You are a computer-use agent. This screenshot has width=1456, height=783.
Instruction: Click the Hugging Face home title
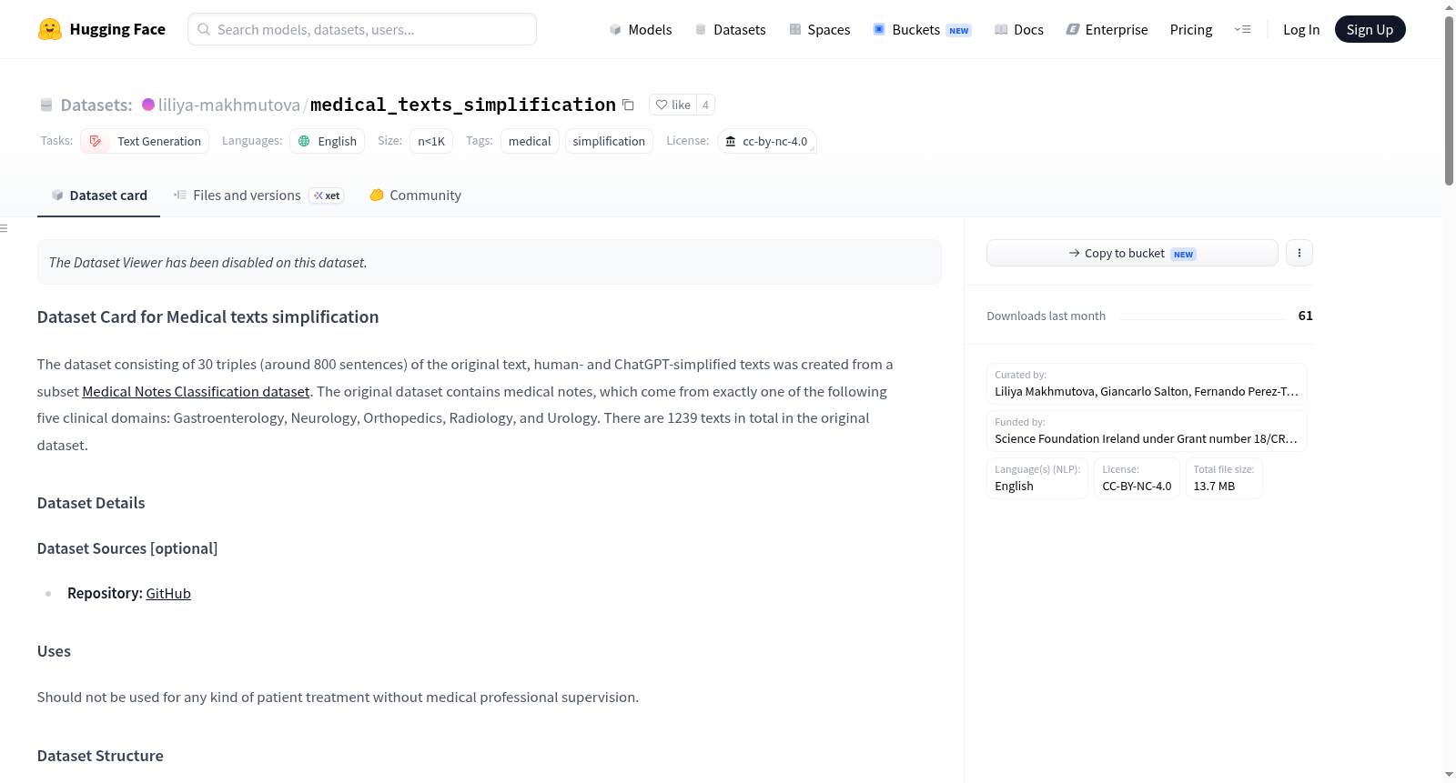(x=117, y=29)
